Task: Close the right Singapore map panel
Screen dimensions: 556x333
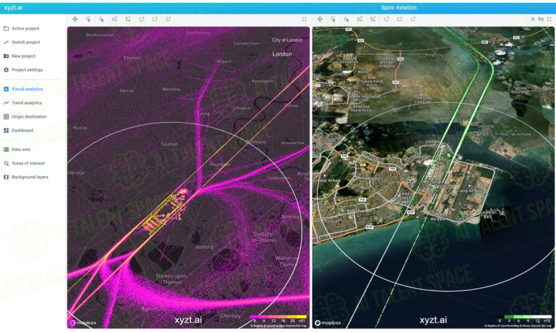Action: pos(533,19)
